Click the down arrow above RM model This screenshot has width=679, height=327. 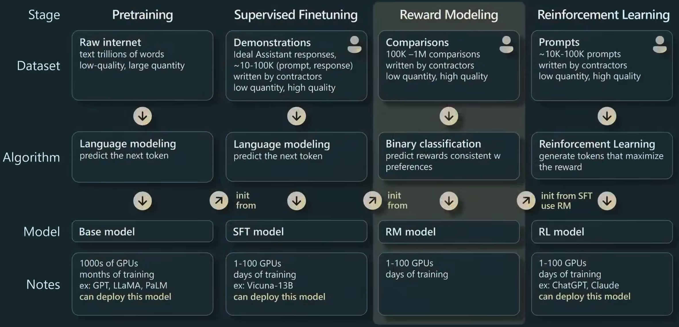point(449,201)
